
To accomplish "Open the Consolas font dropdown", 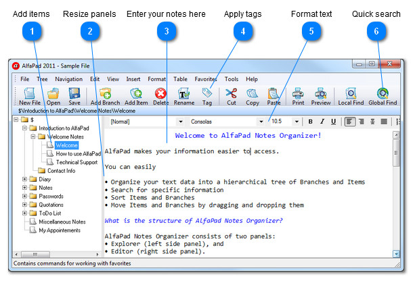I will click(x=261, y=122).
